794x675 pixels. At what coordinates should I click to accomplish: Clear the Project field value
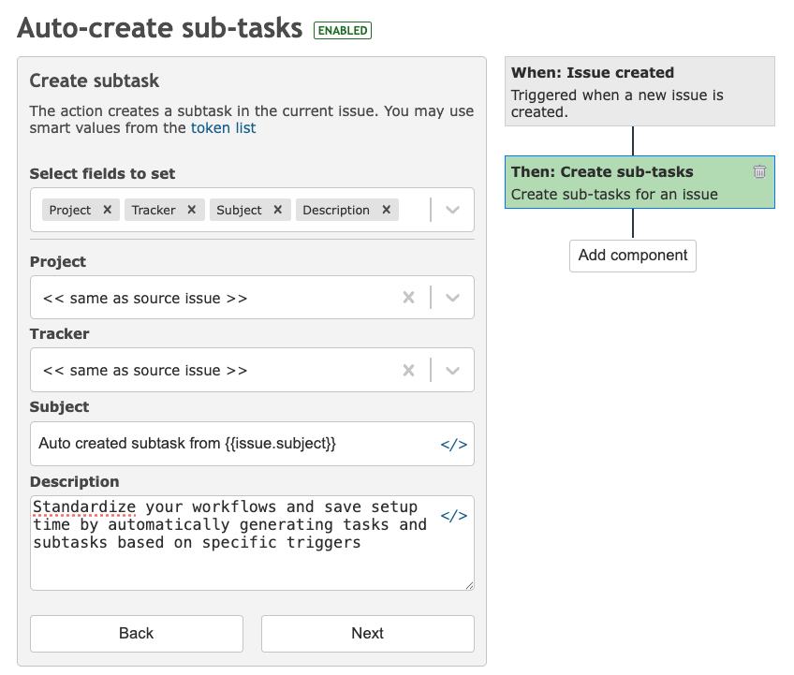(409, 297)
